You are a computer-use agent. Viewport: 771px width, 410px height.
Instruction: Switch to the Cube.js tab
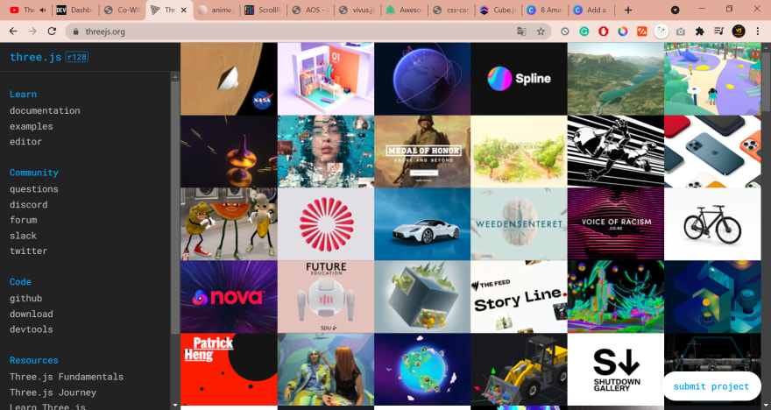coord(499,11)
